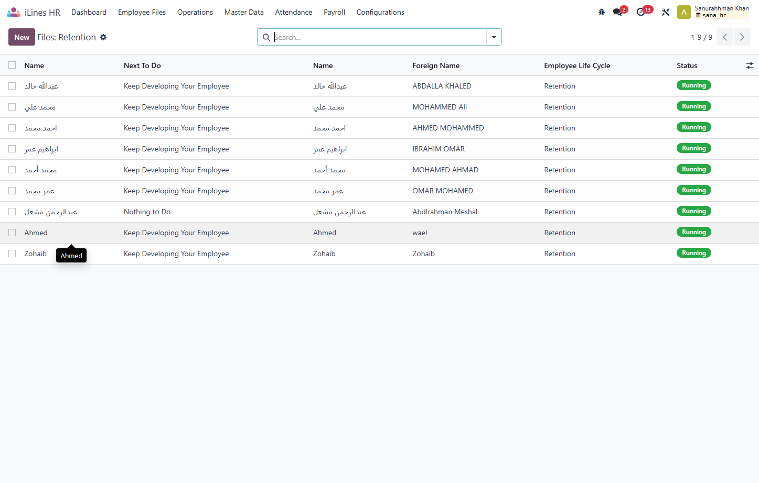Go to the Dashboard menu
This screenshot has height=483, width=759.
point(89,12)
